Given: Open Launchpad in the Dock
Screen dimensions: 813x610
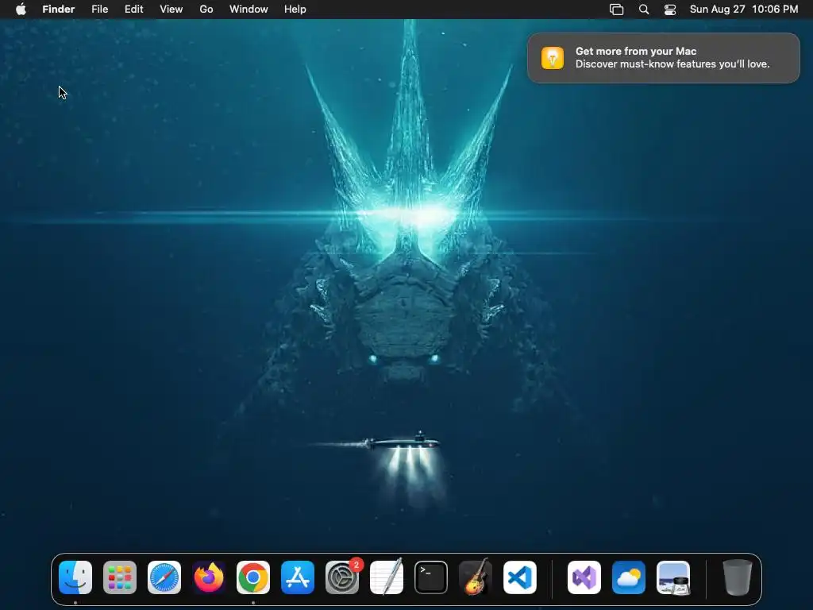Looking at the screenshot, I should point(120,577).
